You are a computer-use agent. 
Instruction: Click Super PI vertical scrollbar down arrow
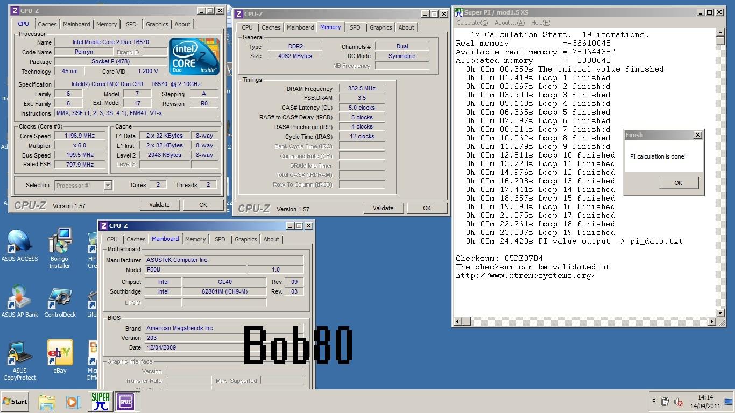point(720,313)
